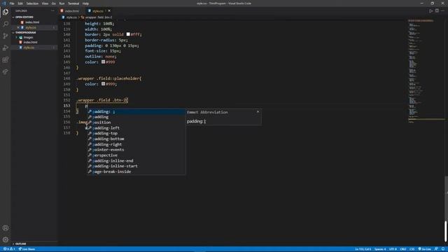The height and width of the screenshot is (252, 448).
Task: Open the Accounts icon in activity bar
Action: point(6,228)
